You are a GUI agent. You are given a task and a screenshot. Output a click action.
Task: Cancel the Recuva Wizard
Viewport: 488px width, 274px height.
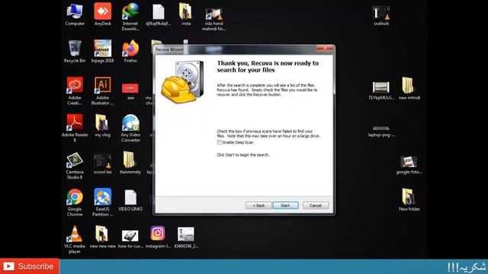coord(316,205)
